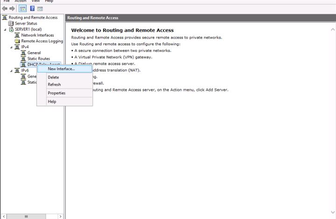The image size is (336, 219).
Task: Choose Delete in the context menu
Action: (x=53, y=77)
